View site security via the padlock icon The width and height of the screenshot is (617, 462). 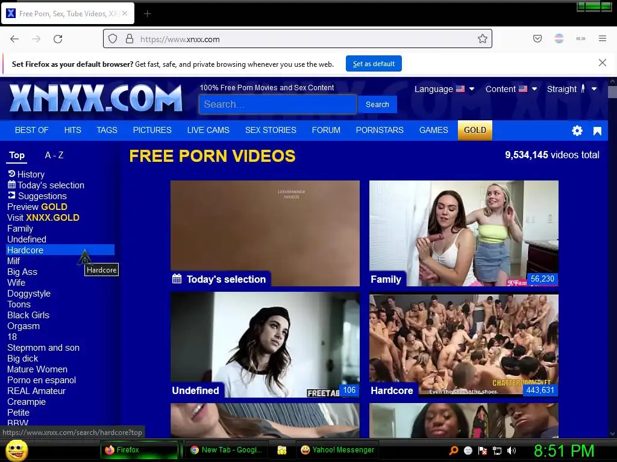(130, 39)
